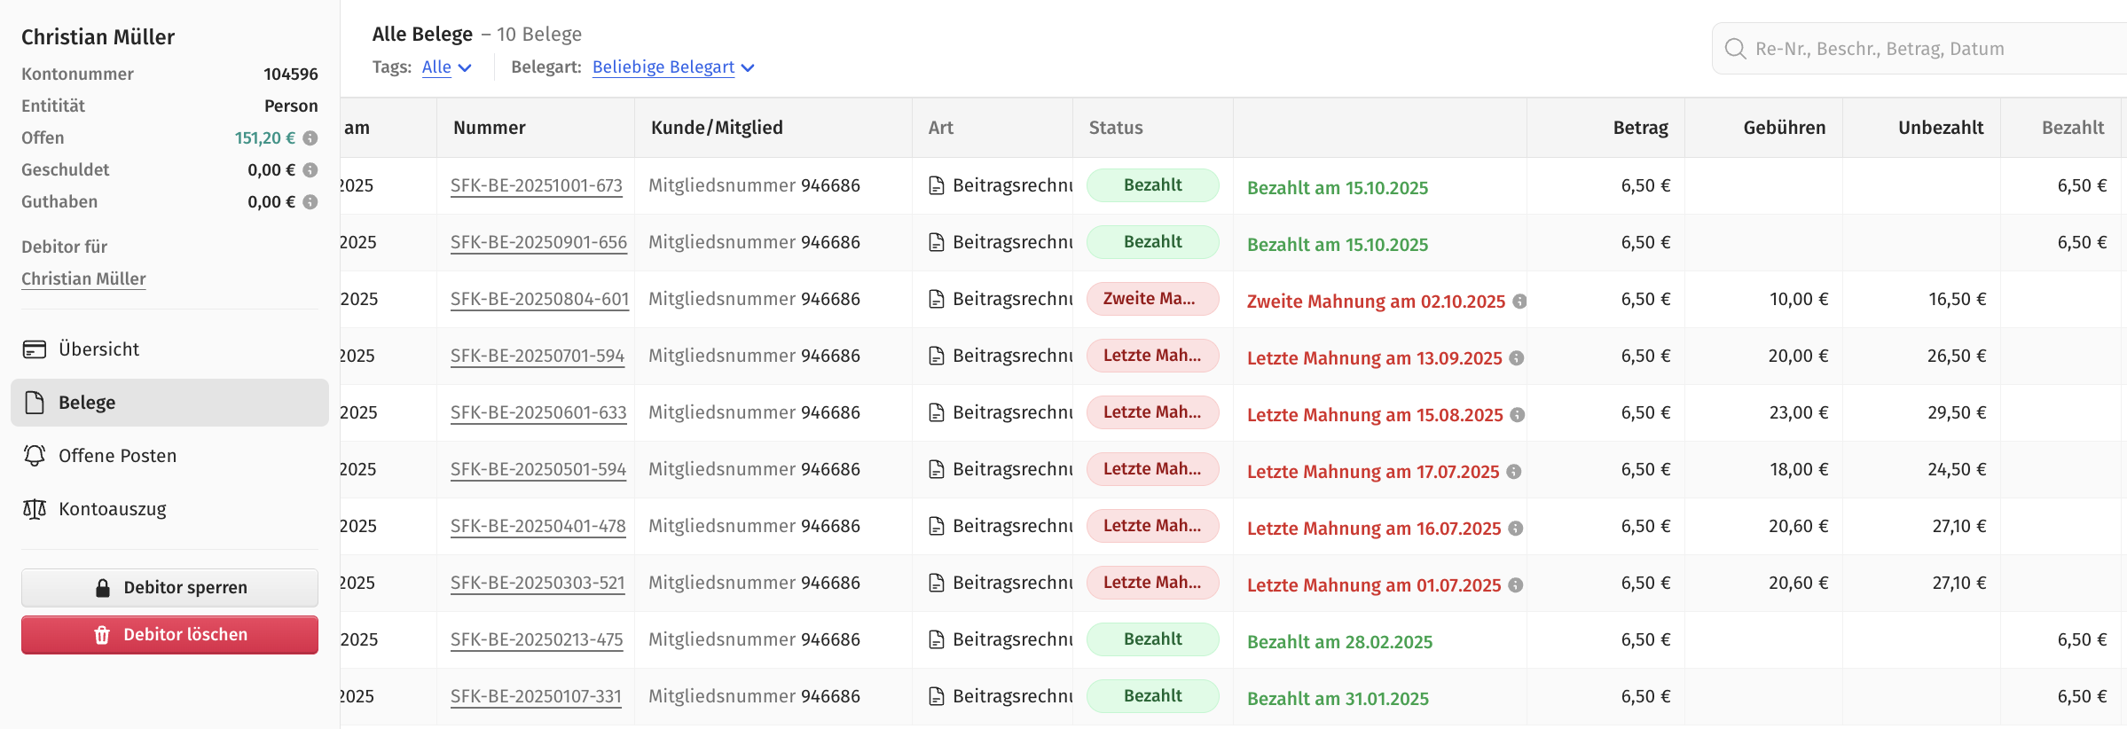This screenshot has height=729, width=2127.
Task: Select Belege in sidebar
Action: click(87, 403)
